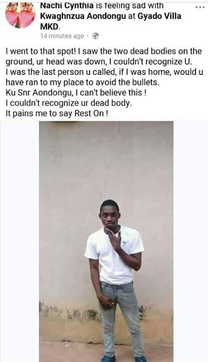Select the line 'I went to that spot!'

41,51
